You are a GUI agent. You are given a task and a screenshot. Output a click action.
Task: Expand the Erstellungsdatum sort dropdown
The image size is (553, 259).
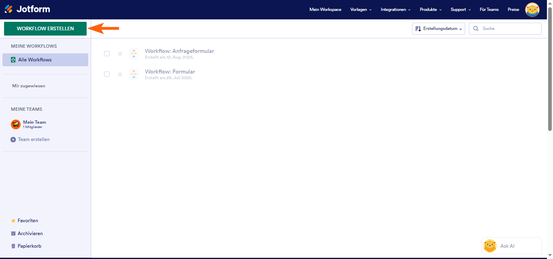click(x=438, y=29)
